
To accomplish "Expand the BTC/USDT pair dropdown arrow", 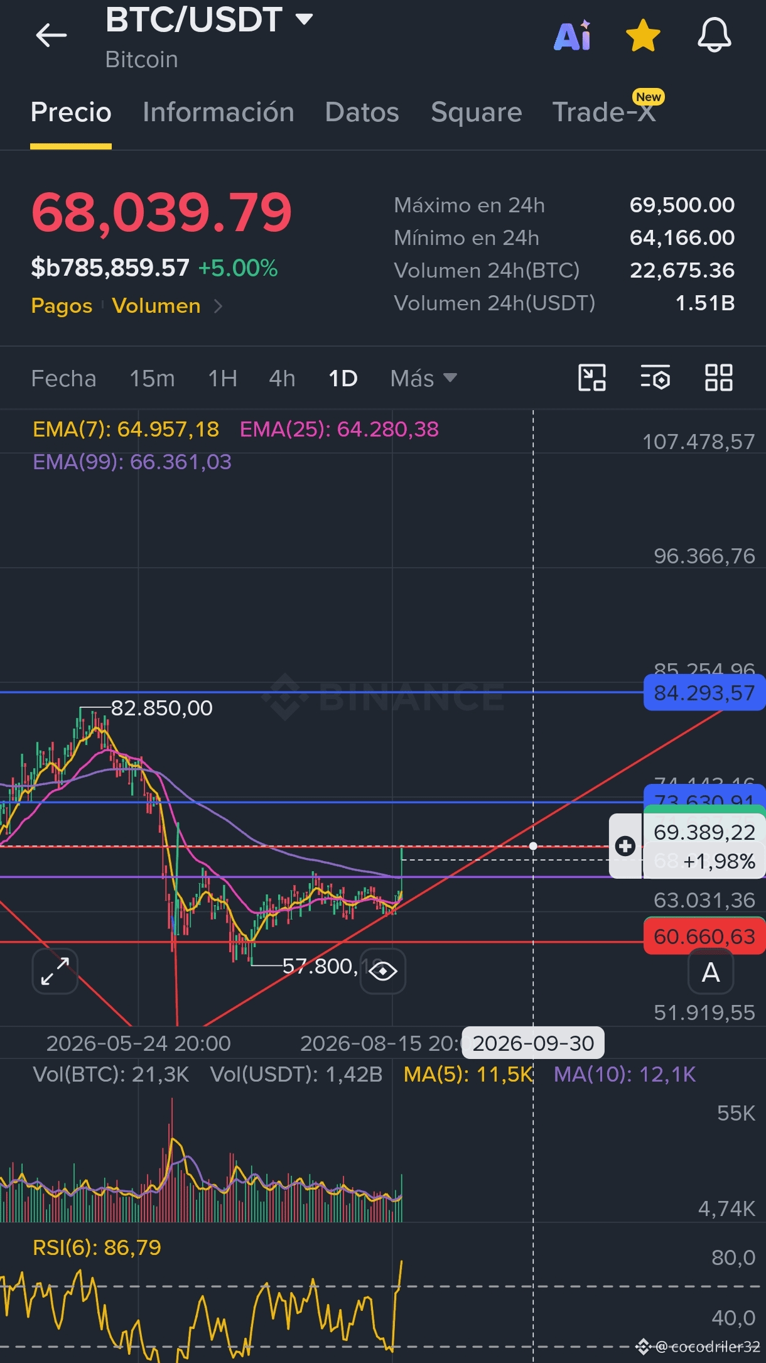I will [305, 19].
